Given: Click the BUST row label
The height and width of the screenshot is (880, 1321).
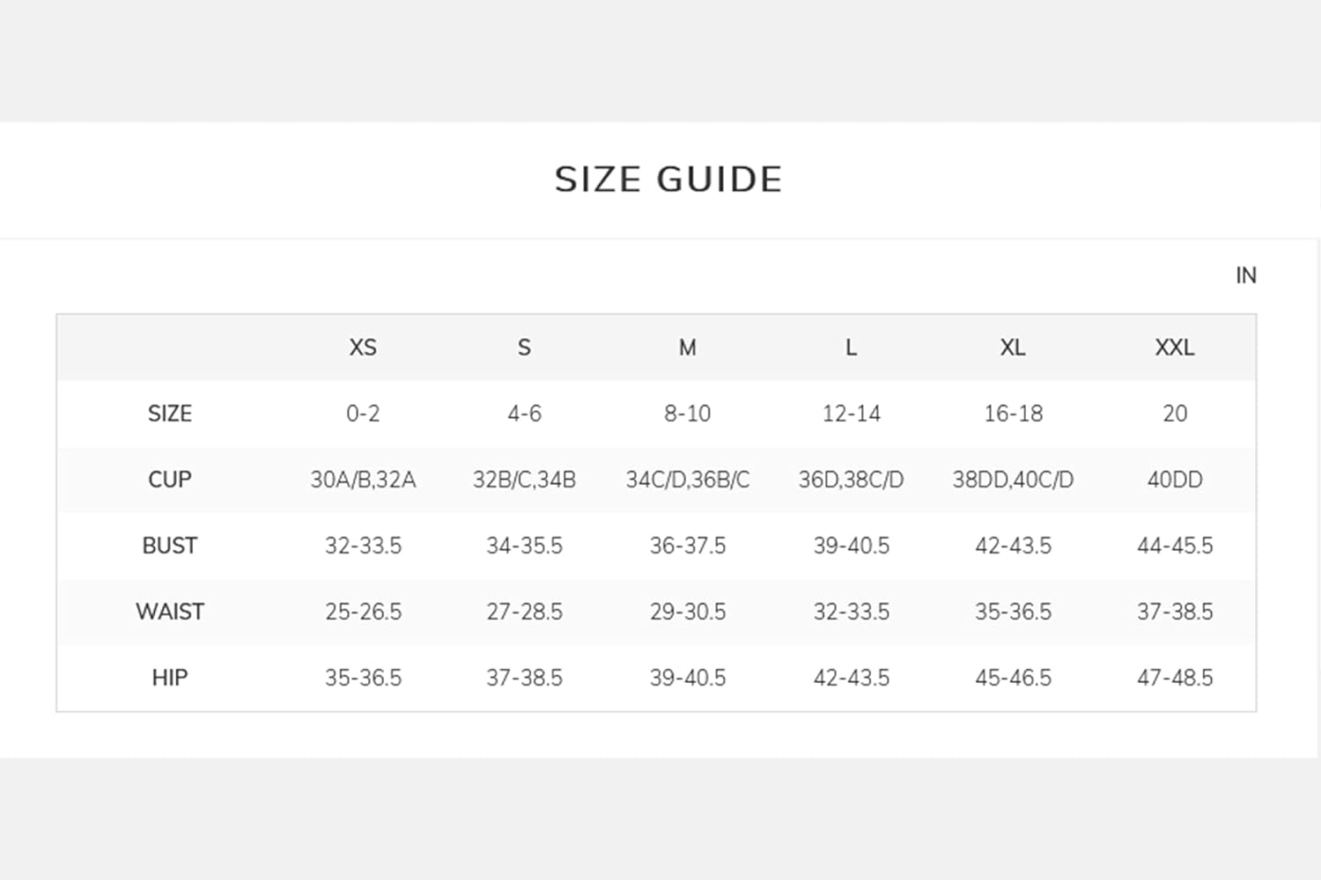Looking at the screenshot, I should 170,546.
